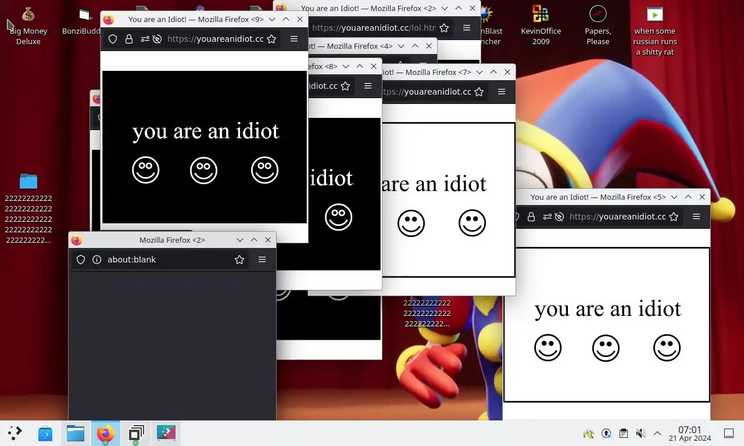Select the KevinOffice 2009 desktop icon
The width and height of the screenshot is (744, 446).
pos(541,26)
